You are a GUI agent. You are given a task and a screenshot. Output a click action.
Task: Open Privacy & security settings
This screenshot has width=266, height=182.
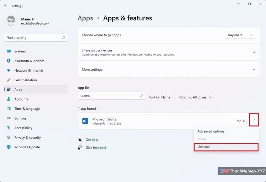point(36,138)
